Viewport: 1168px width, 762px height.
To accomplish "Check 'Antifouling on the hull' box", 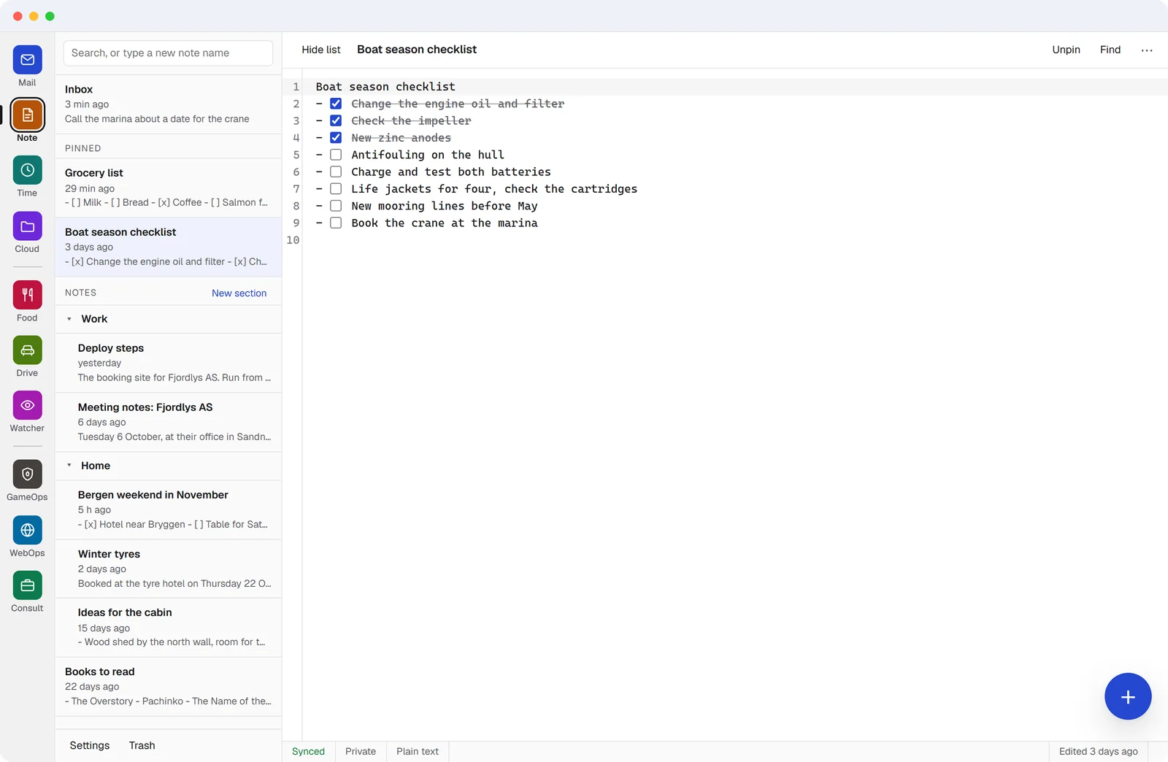I will point(336,155).
